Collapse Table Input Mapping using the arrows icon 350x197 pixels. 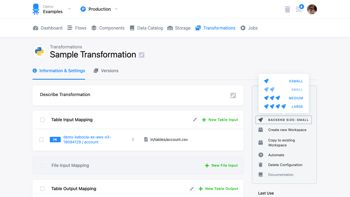click(195, 120)
